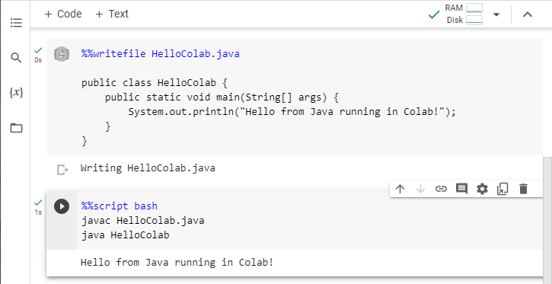Open the table of contents sidebar icon
This screenshot has height=284, width=552.
[x=16, y=24]
